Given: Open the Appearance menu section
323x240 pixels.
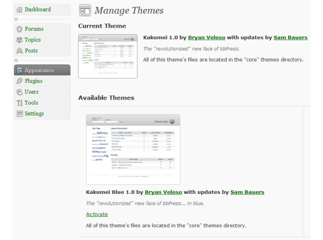Looking at the screenshot, I should click(42, 70).
